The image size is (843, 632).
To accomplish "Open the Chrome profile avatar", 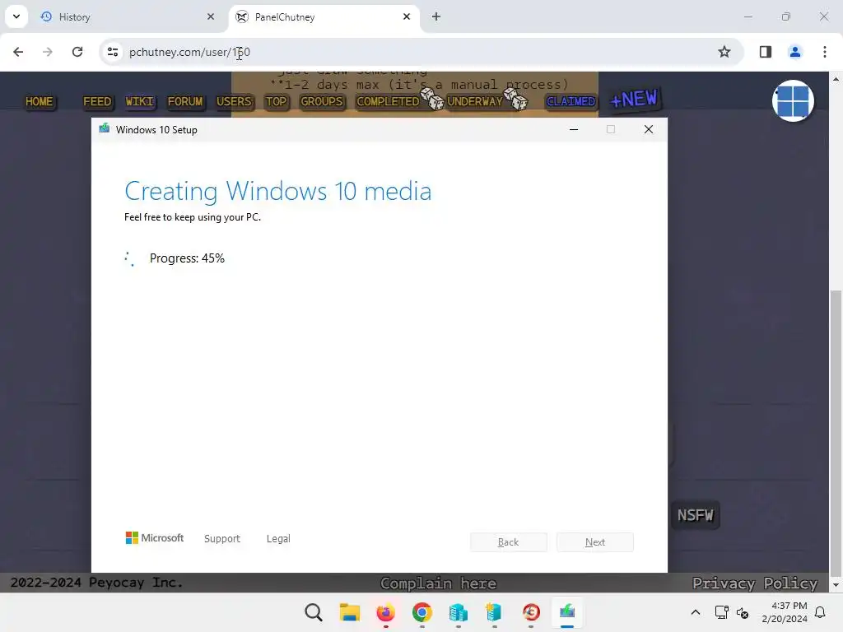I will 794,52.
